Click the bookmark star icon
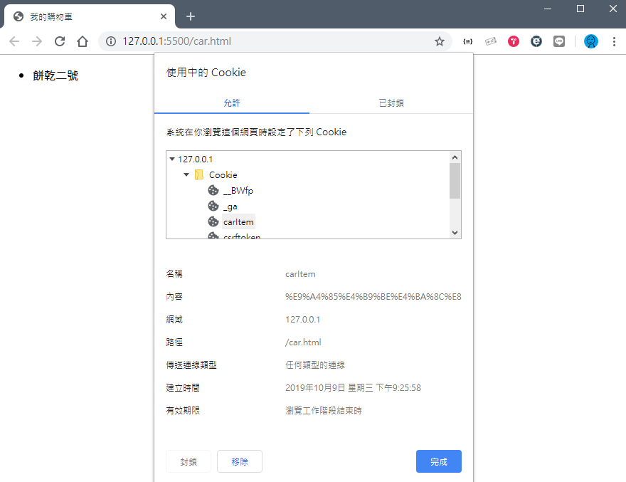Screen dimensions: 626x482 (x=440, y=41)
